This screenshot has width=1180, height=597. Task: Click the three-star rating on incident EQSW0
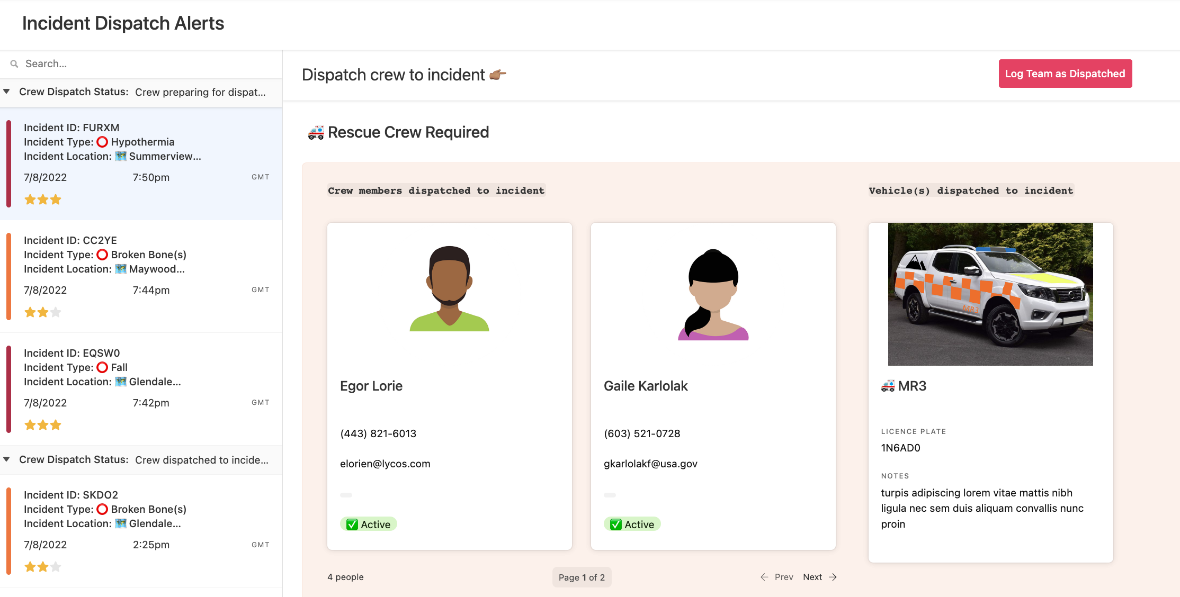point(43,425)
